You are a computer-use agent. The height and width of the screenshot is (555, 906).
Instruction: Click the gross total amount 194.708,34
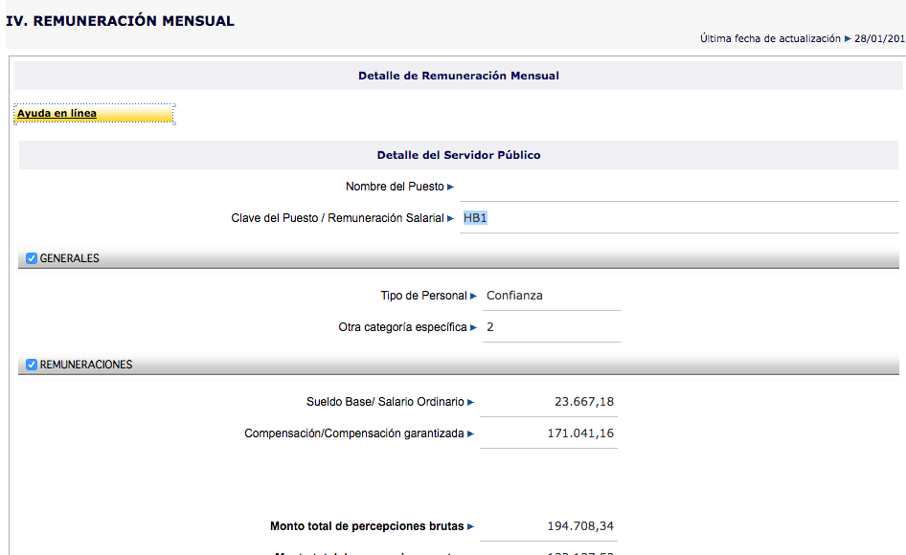(579, 526)
